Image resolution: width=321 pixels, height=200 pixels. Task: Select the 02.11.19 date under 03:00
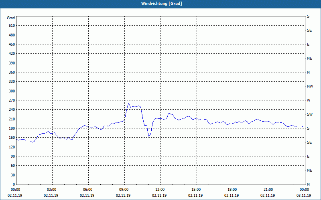pyautogui.click(x=51, y=196)
